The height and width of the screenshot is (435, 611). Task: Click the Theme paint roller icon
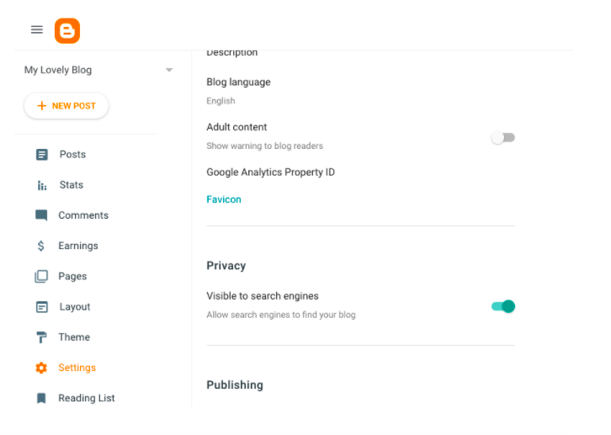pos(41,337)
